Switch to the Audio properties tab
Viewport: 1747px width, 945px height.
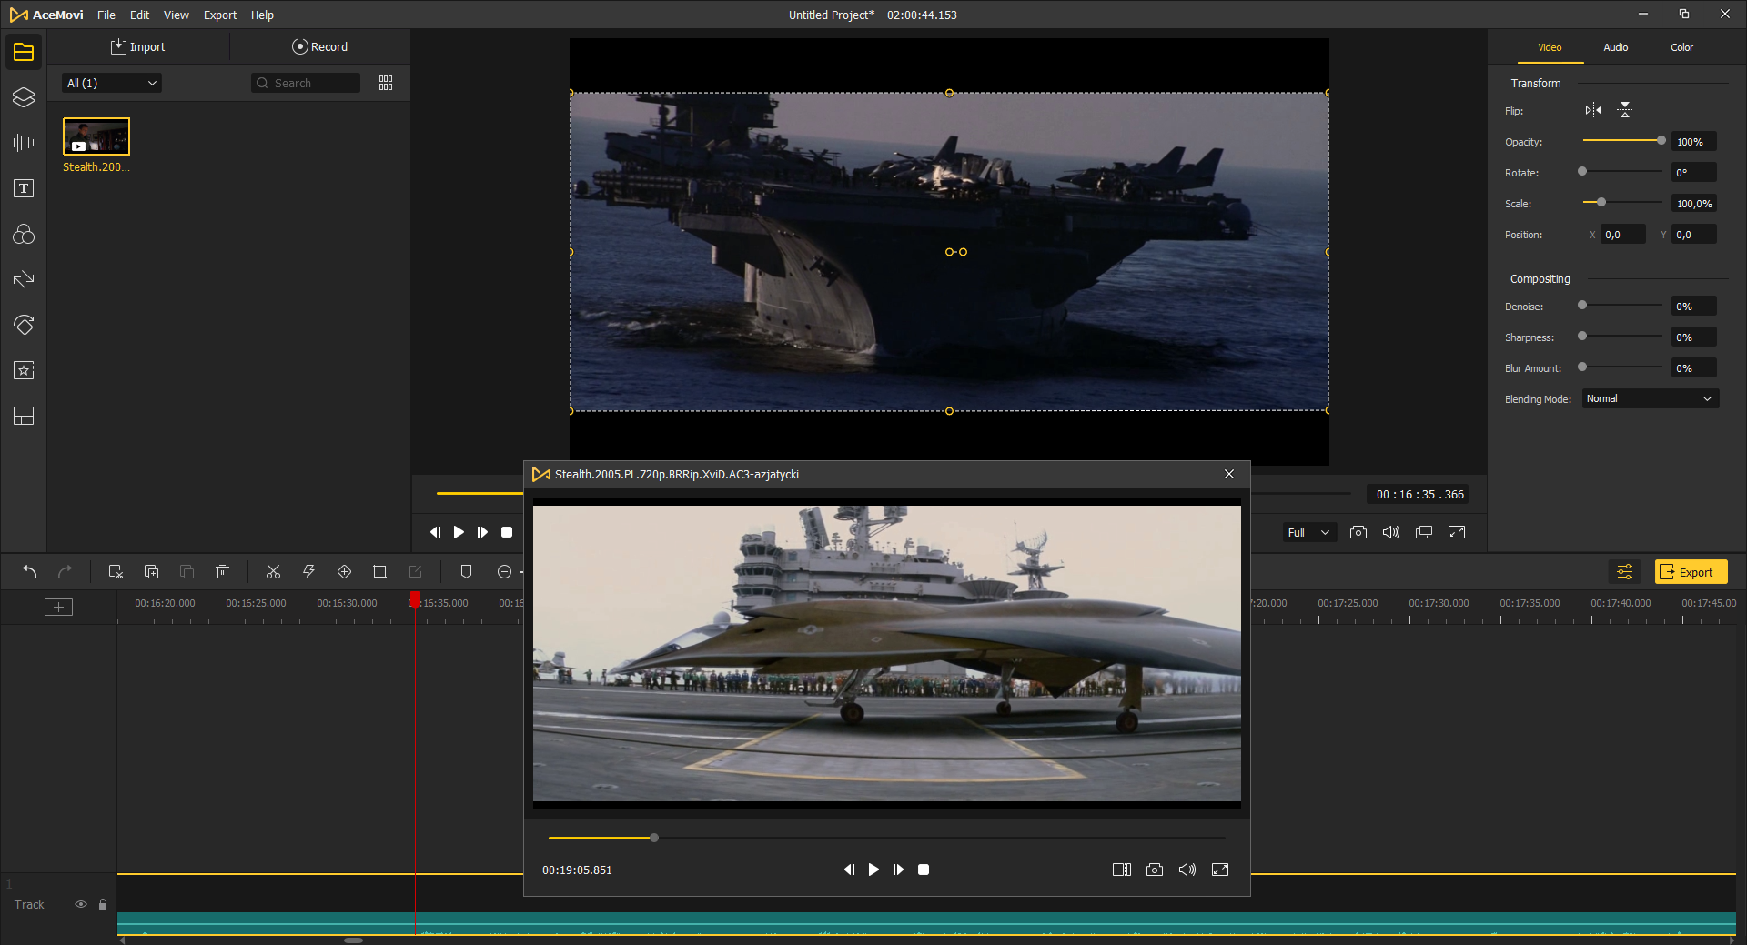(x=1616, y=47)
